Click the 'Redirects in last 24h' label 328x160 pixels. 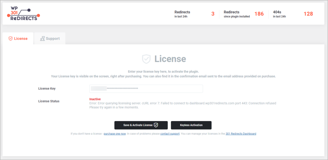pyautogui.click(x=182, y=14)
